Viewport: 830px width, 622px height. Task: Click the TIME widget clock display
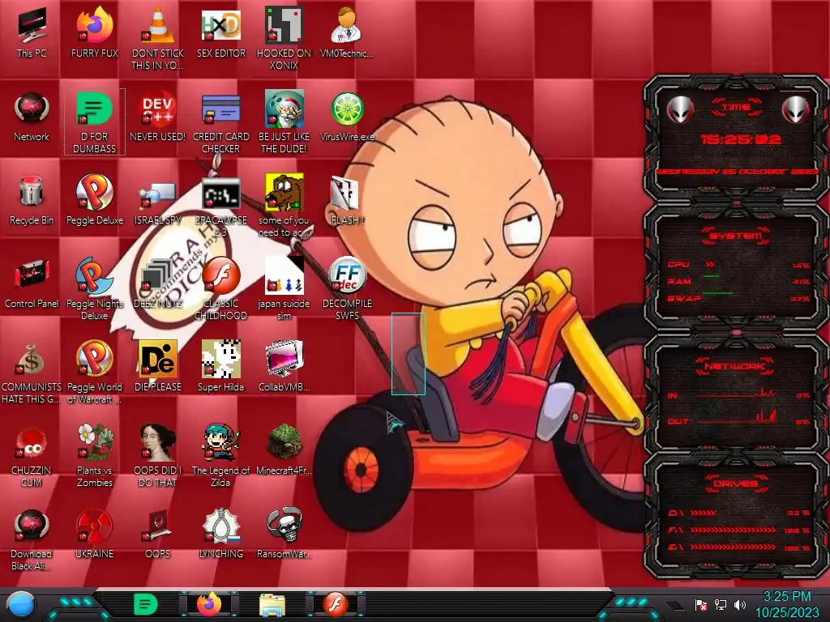tap(740, 139)
